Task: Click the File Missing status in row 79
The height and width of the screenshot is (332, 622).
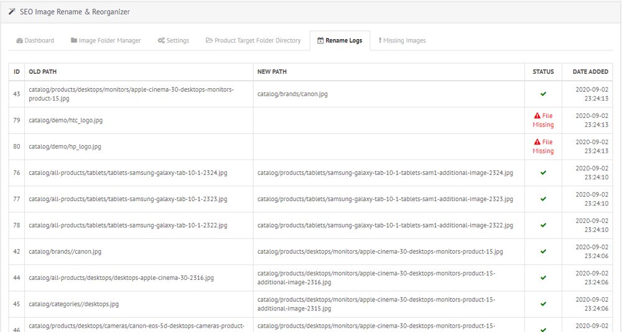Action: tap(543, 120)
